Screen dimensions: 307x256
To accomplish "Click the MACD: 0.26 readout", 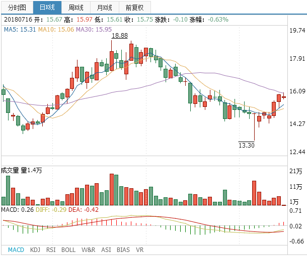I will tap(18, 210).
